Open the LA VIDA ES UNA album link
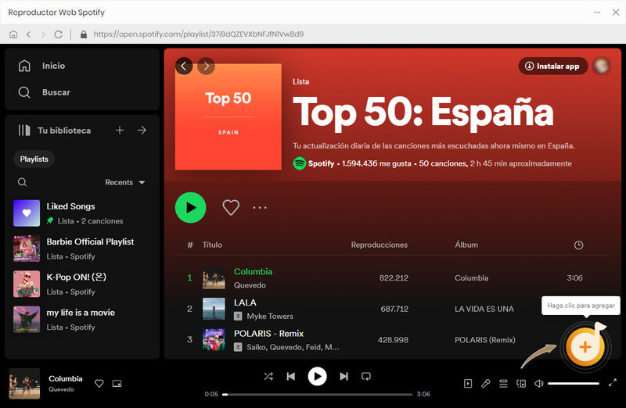Screen dimensions: 626x408 tap(484, 309)
